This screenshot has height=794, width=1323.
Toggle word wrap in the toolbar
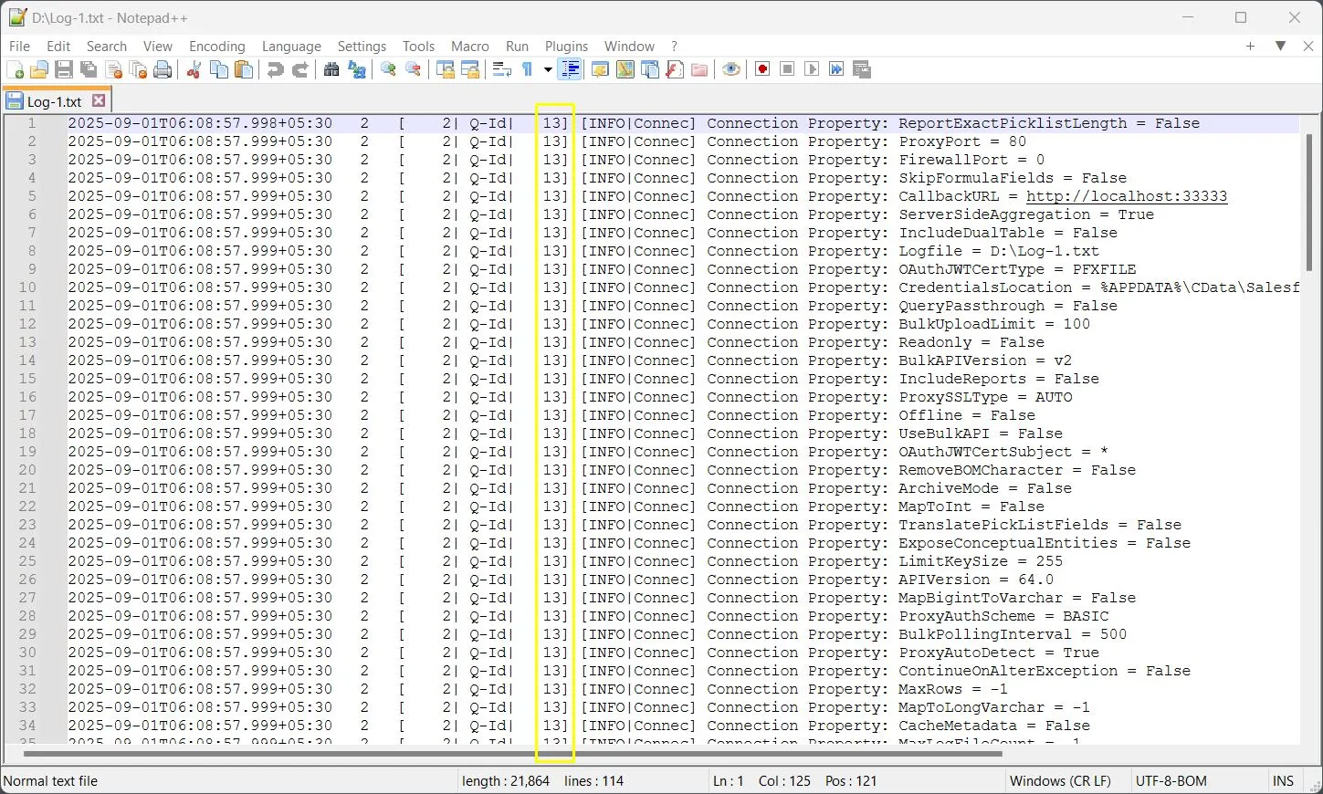point(501,70)
